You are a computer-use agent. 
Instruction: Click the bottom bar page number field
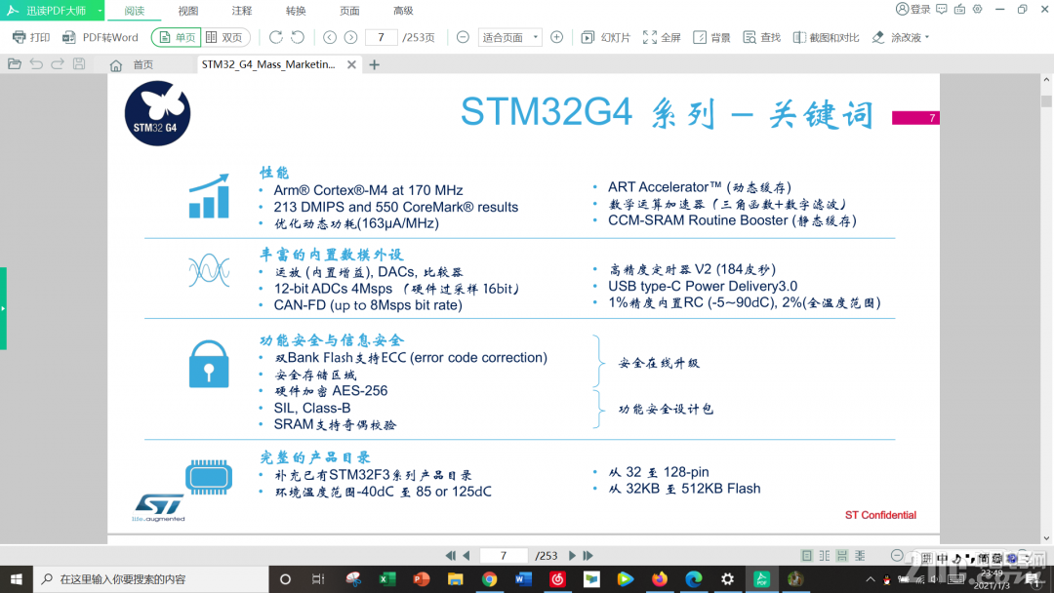503,555
